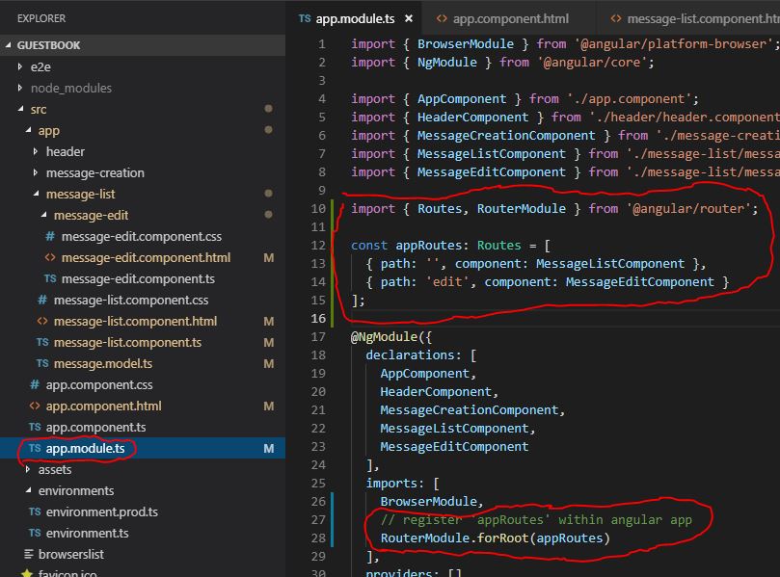Click line number 17 in the gutter
780x577 pixels.
click(318, 337)
